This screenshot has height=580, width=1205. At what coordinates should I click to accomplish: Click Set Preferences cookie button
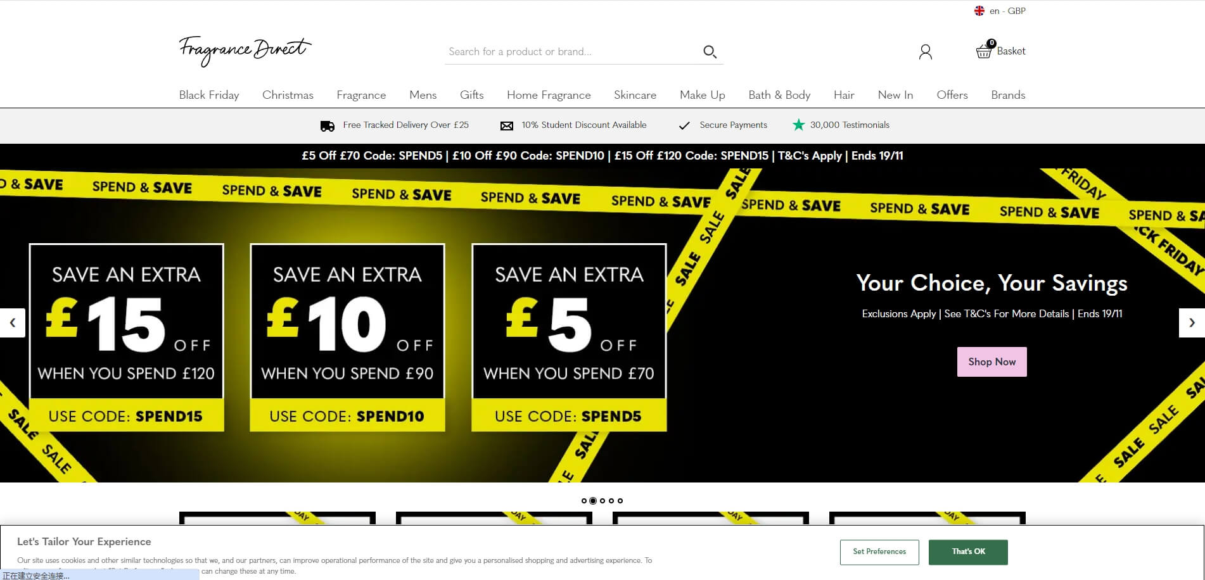(879, 552)
